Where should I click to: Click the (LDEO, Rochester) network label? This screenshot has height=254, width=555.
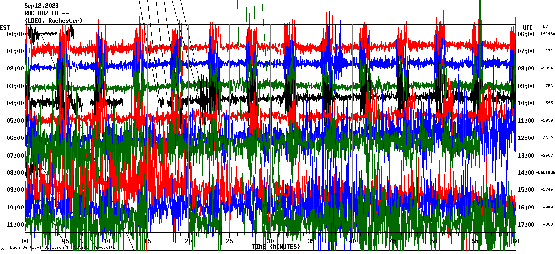[54, 21]
